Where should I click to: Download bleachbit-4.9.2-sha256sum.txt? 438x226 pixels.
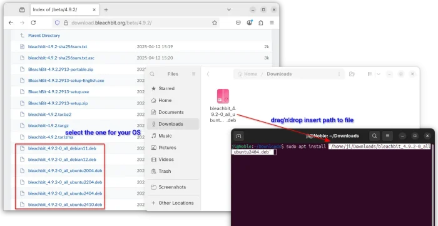tap(58, 47)
